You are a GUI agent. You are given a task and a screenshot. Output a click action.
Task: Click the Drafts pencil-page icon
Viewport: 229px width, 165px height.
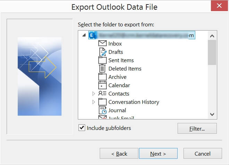click(103, 52)
